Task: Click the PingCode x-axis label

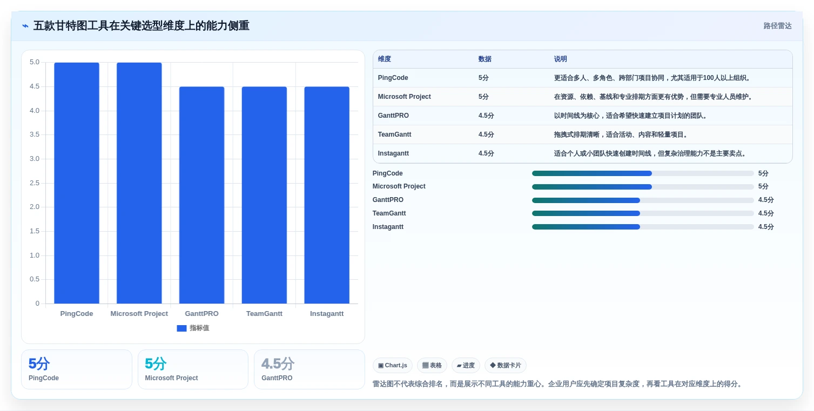Action: tap(77, 314)
